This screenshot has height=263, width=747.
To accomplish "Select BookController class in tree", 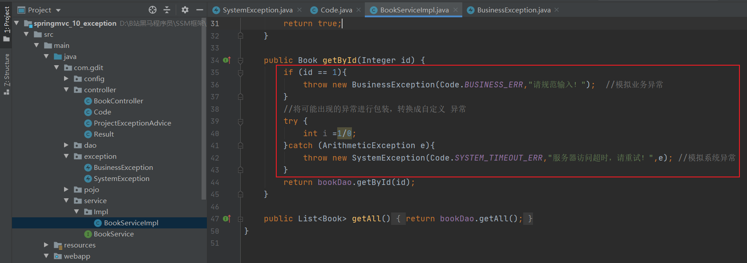I will [114, 101].
